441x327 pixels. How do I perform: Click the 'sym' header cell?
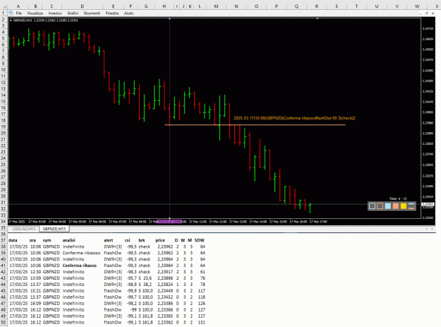[x=47, y=240]
